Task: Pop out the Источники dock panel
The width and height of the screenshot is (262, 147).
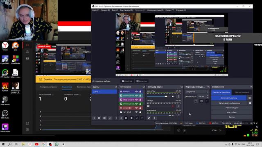Action: pyautogui.click(x=144, y=87)
